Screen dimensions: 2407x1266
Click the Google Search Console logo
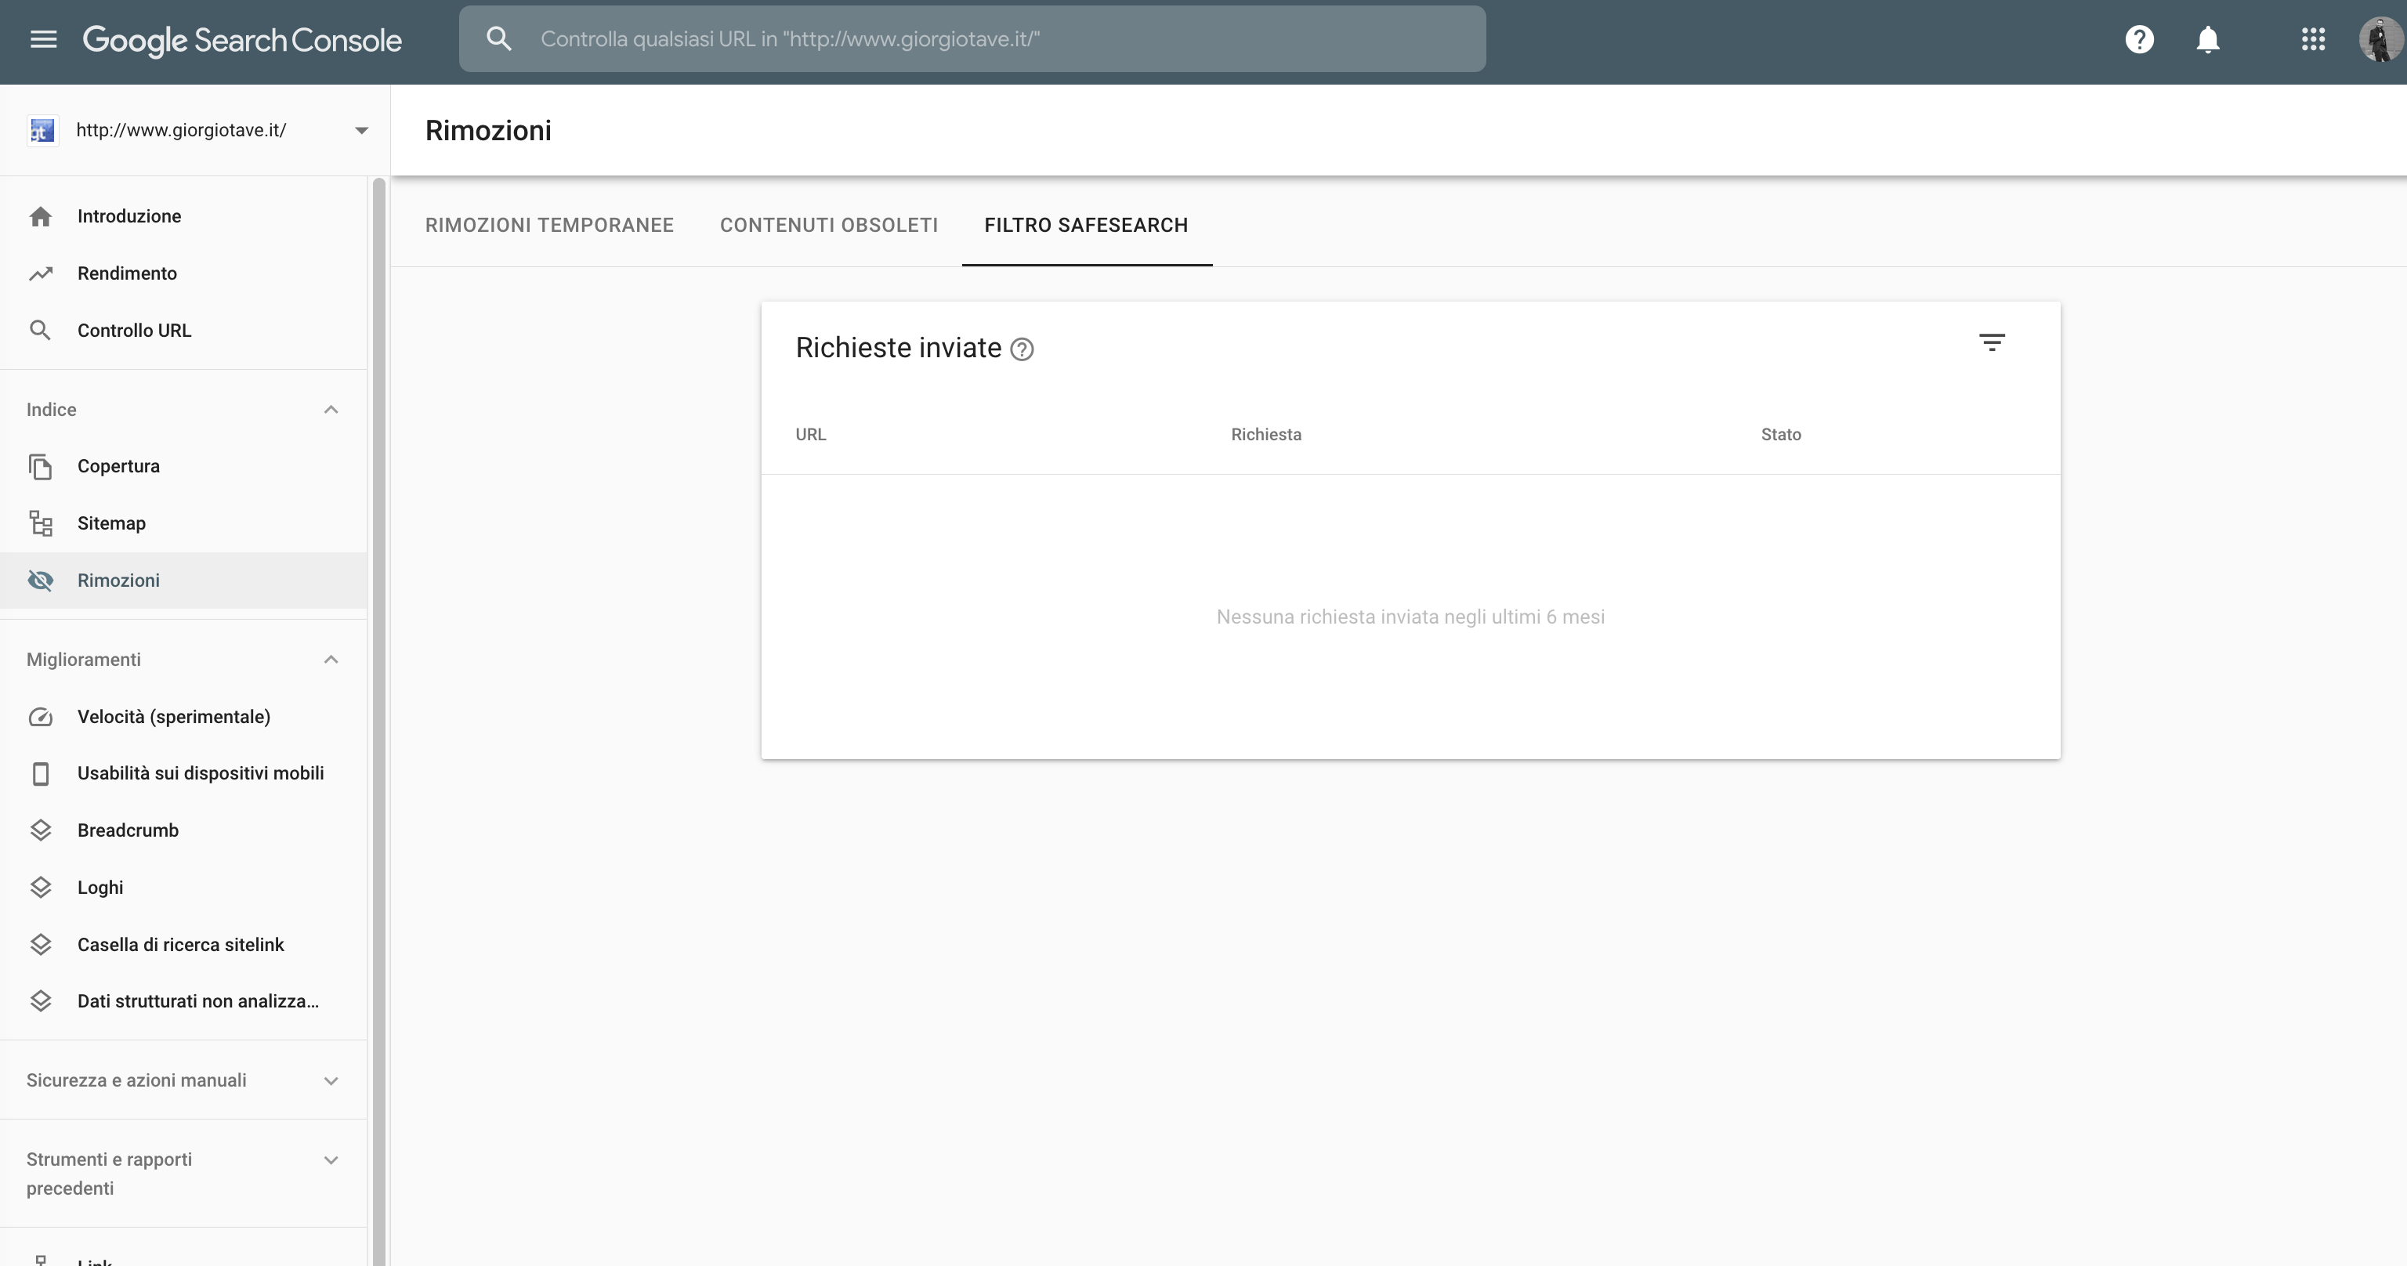[242, 40]
